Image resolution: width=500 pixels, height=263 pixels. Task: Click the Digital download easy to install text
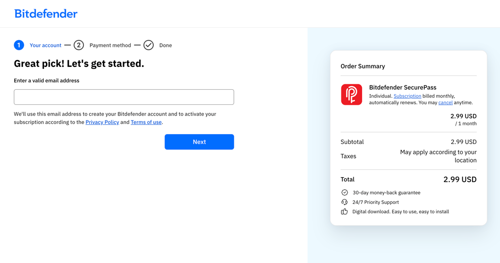tap(400, 211)
